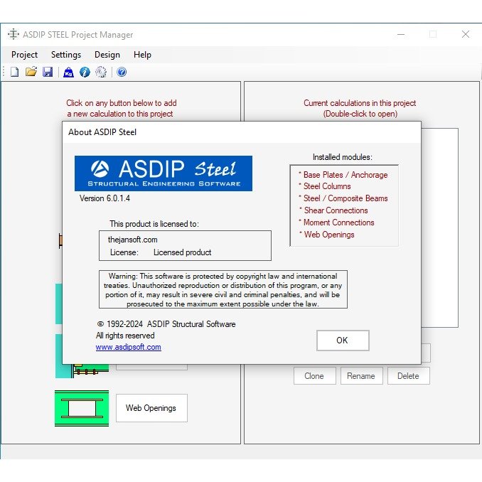Minimize the Project Manager window

[x=401, y=34]
